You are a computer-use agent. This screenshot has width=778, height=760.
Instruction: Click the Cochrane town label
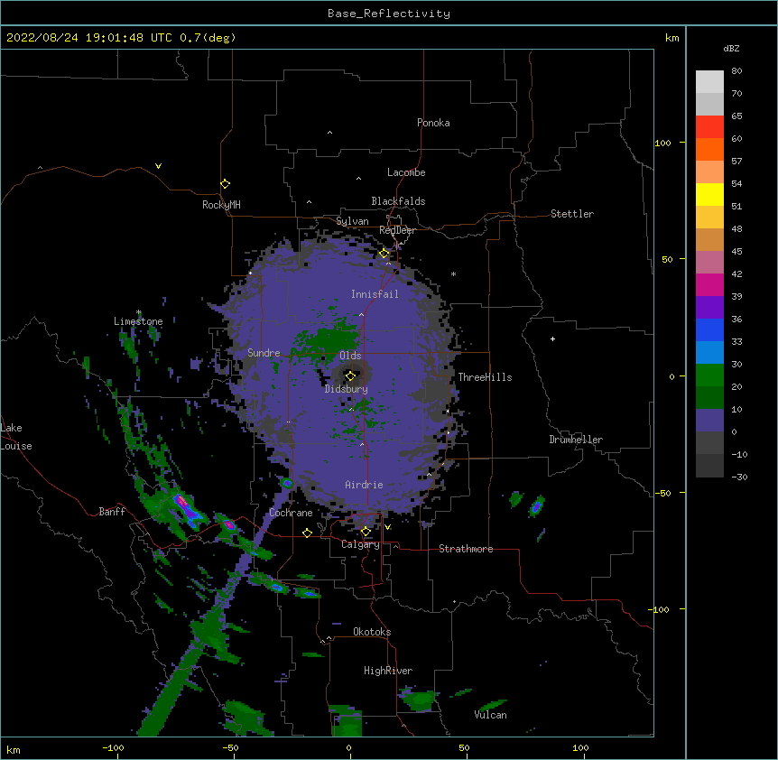[x=291, y=513]
